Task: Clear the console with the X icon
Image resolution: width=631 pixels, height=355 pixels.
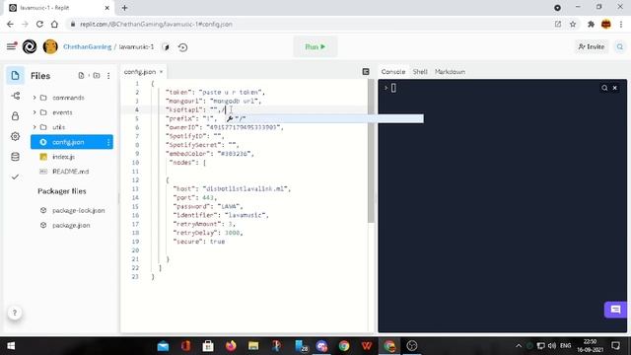Action: point(615,88)
